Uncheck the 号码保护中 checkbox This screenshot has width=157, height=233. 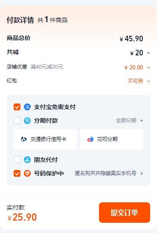click(17, 173)
